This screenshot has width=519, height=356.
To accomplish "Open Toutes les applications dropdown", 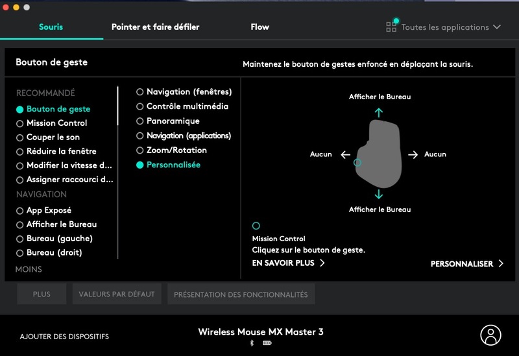I will [x=444, y=27].
